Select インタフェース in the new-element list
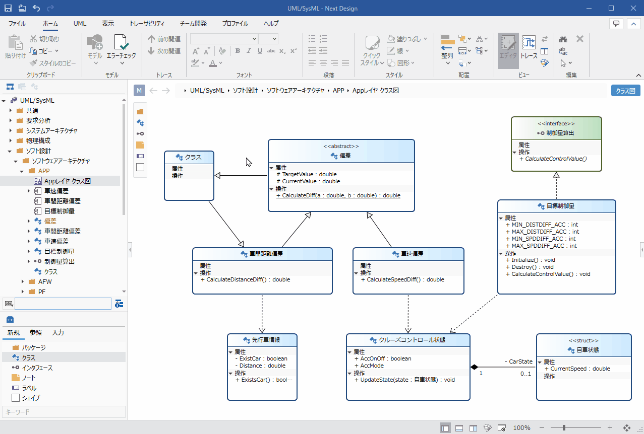The height and width of the screenshot is (434, 644). pyautogui.click(x=64, y=368)
